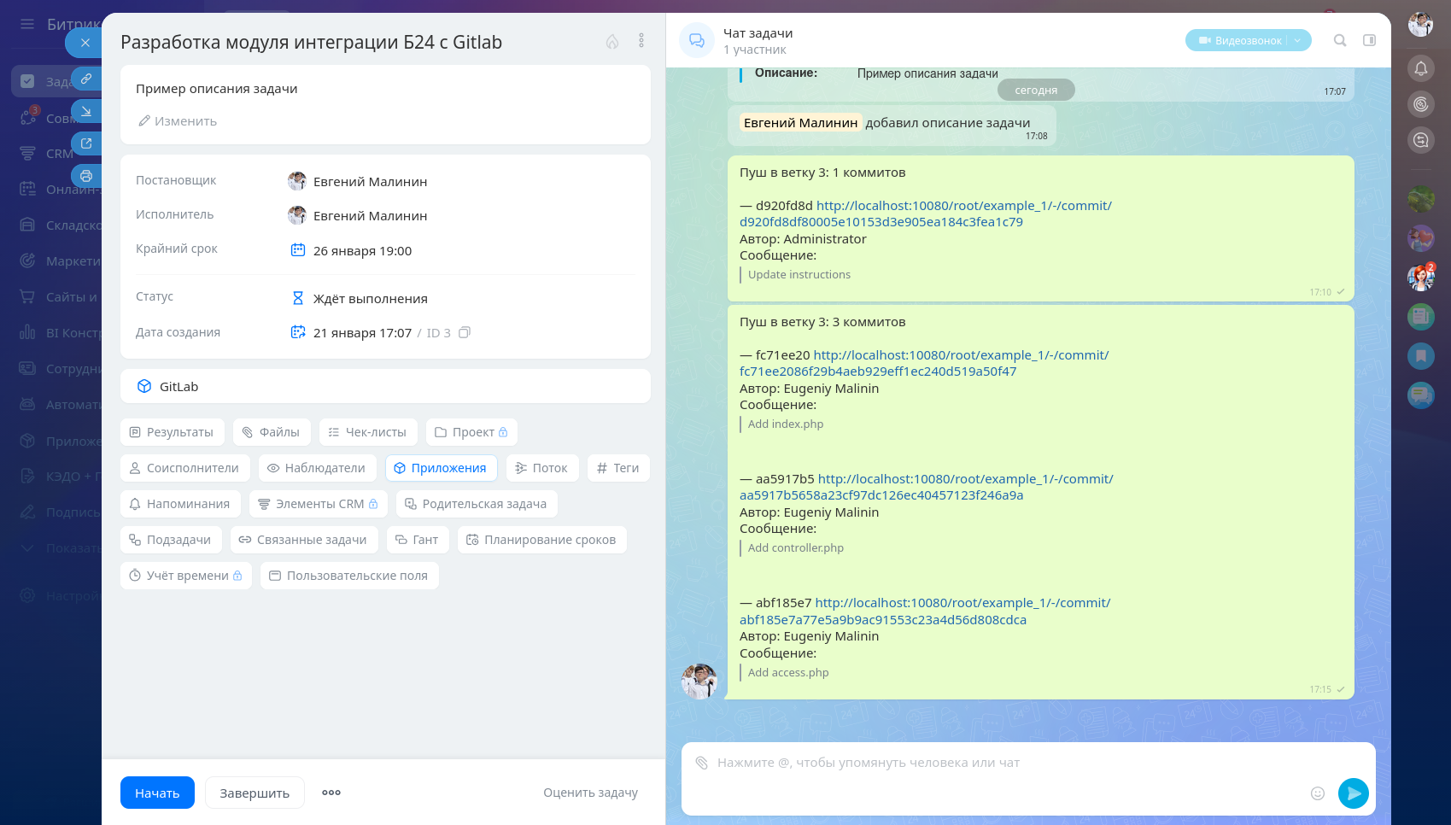Click Евгений Малинин mention in the chat system message
The height and width of the screenshot is (825, 1451).
800,123
